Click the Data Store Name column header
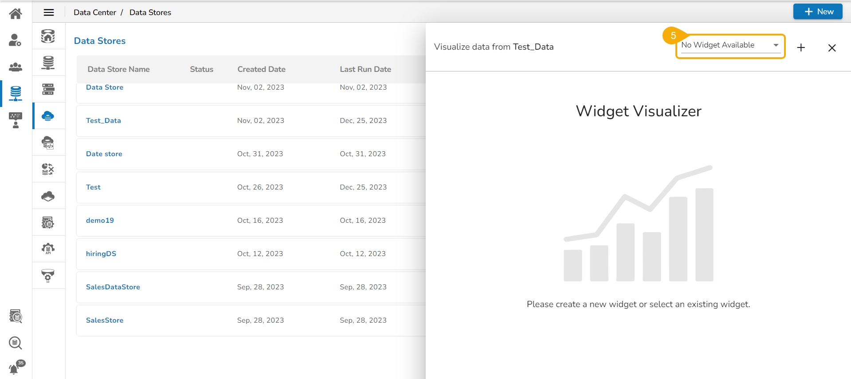Viewport: 851px width, 379px height. [118, 69]
